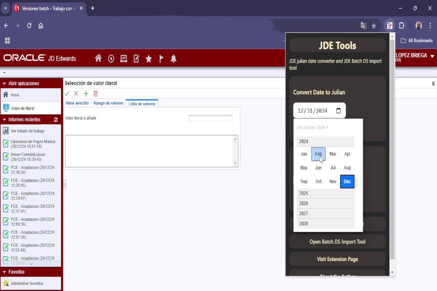Add a value with the green plus icon
Screen dimensions: 437x291
[x=86, y=93]
